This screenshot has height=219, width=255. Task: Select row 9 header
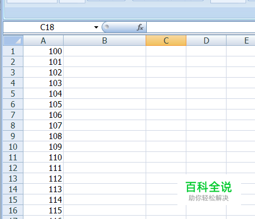point(13,136)
